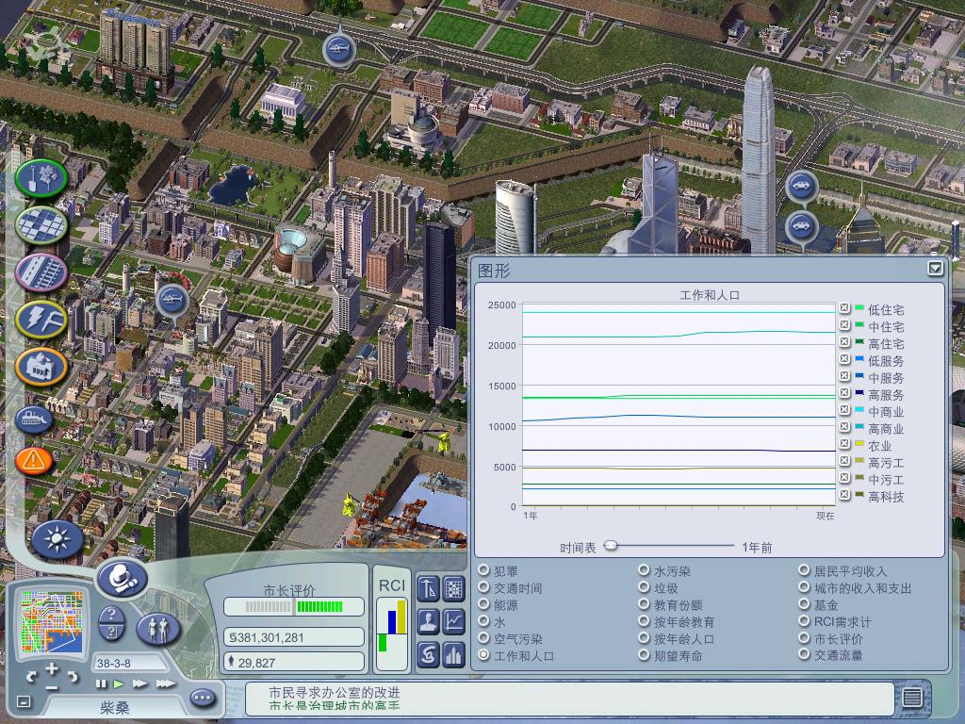
Task: Toggle the 低服务 graph line checkbox
Action: 844,359
